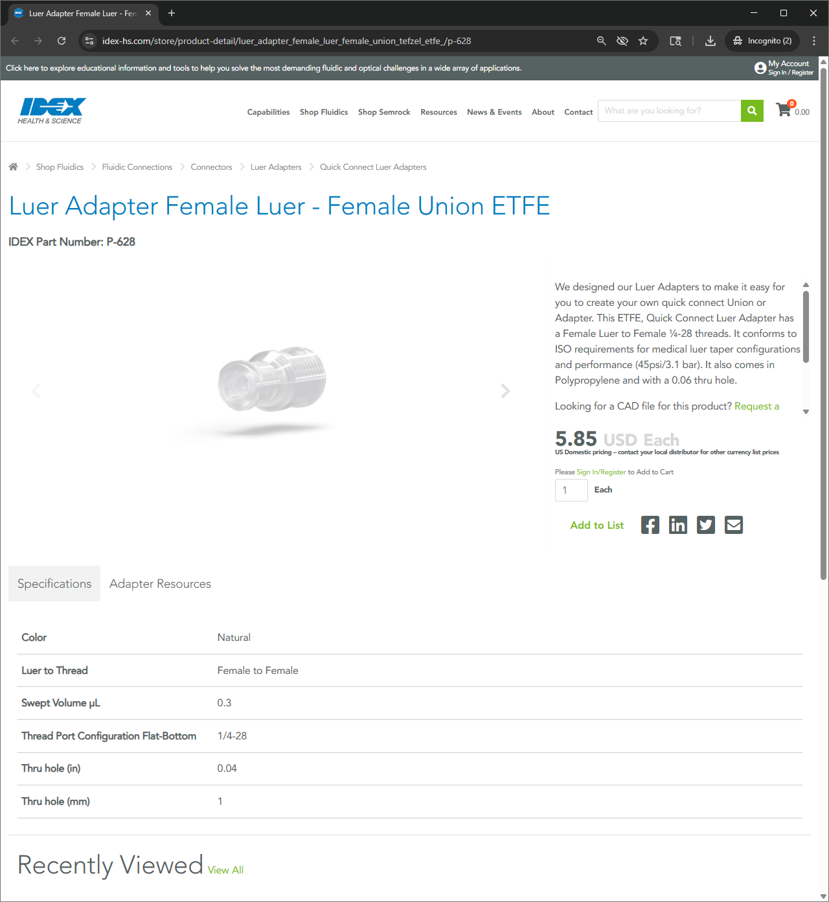Email this product via envelope icon
829x902 pixels.
point(734,525)
